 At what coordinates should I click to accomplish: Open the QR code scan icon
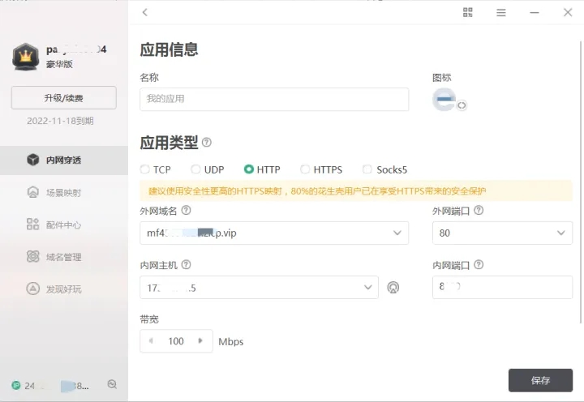(x=467, y=12)
